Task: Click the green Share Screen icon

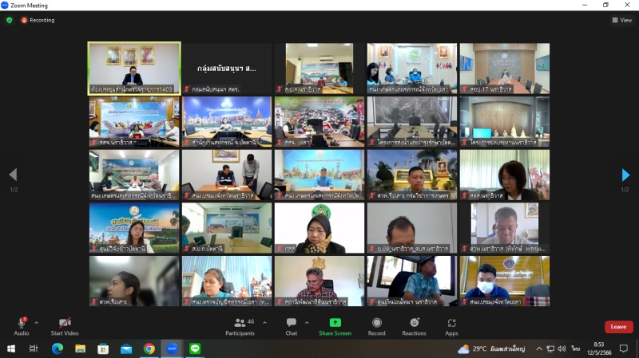Action: (x=335, y=323)
